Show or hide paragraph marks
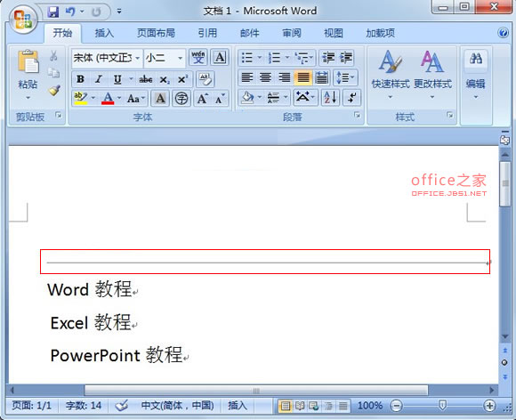 point(351,97)
